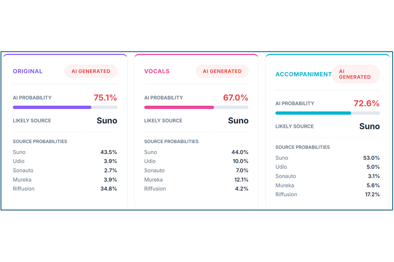Click the AI GENERATED badge on Original card

pos(91,71)
